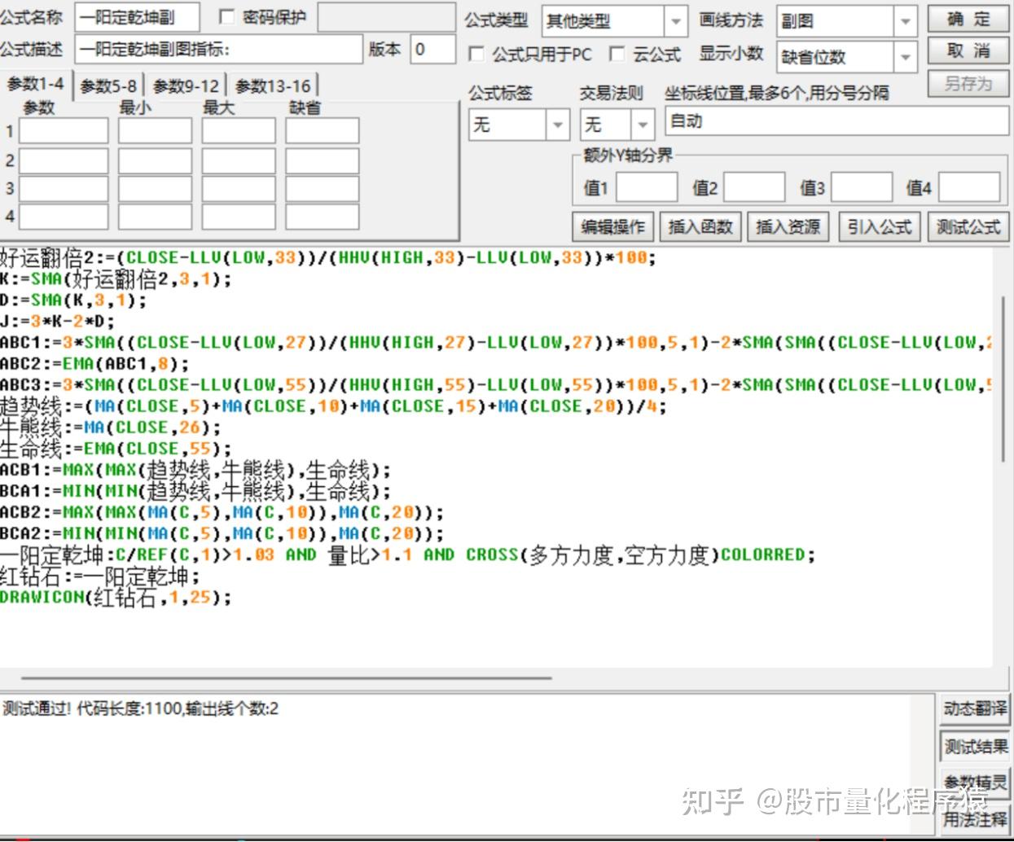Click the 趋势线 formula line
1014x842 pixels.
coord(333,406)
